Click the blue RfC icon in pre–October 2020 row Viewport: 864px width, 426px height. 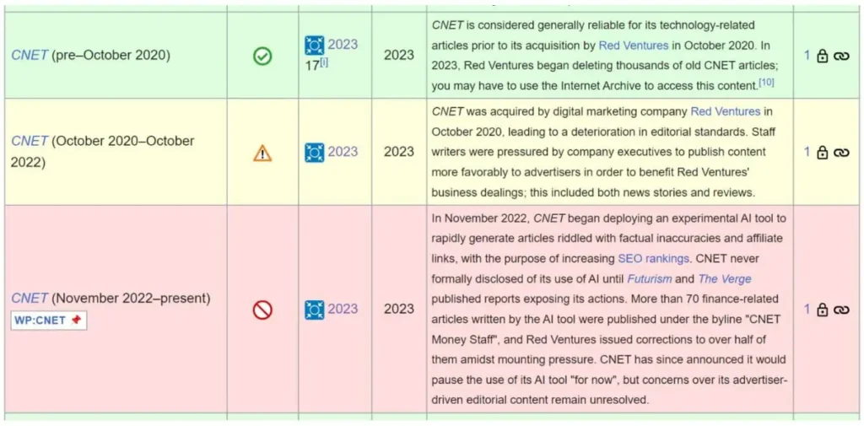point(315,46)
